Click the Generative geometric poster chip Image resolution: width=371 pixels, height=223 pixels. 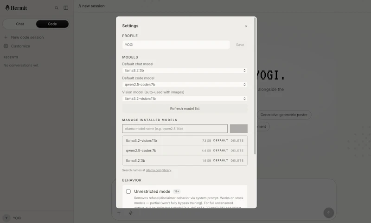(284, 115)
